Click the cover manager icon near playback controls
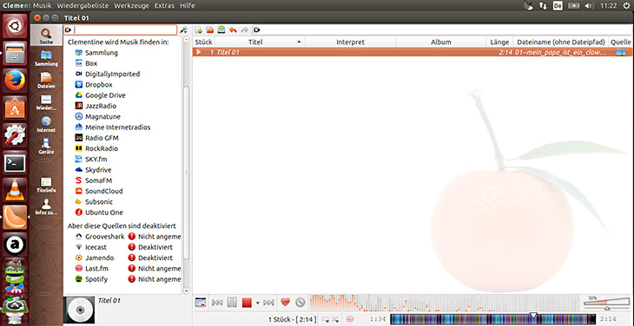The height and width of the screenshot is (326, 634). [x=201, y=303]
